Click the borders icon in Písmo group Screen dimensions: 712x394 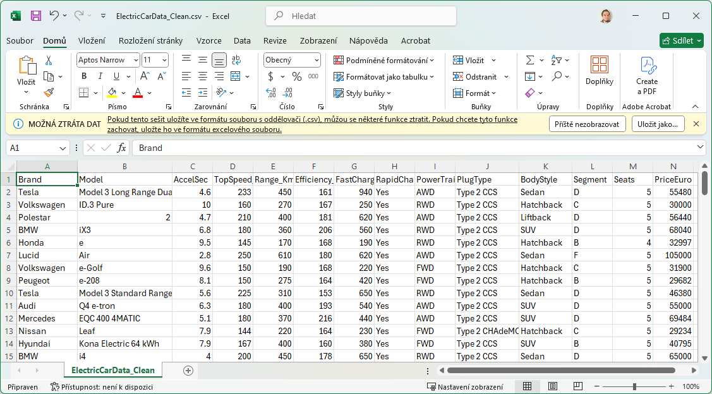click(x=83, y=93)
